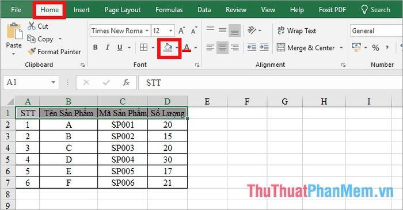
Task: Expand underline style dropdown arrow
Action: 129,48
